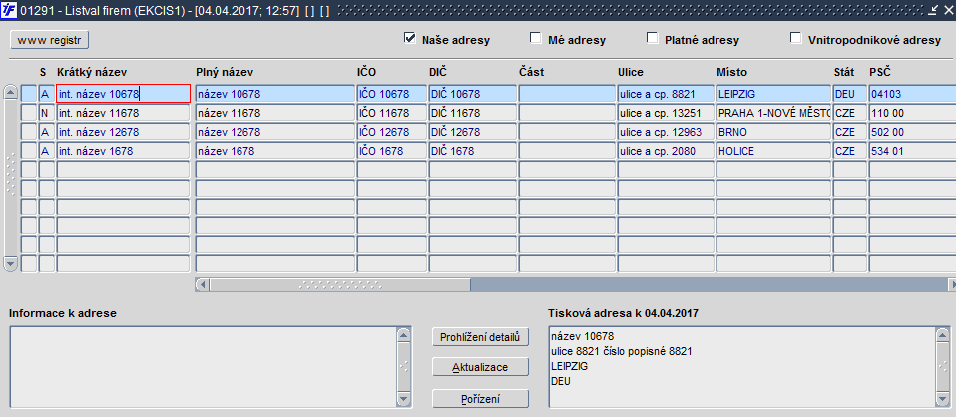Click the DIČ cell 'DIČ 12678'
The image size is (956, 417).
(x=473, y=132)
